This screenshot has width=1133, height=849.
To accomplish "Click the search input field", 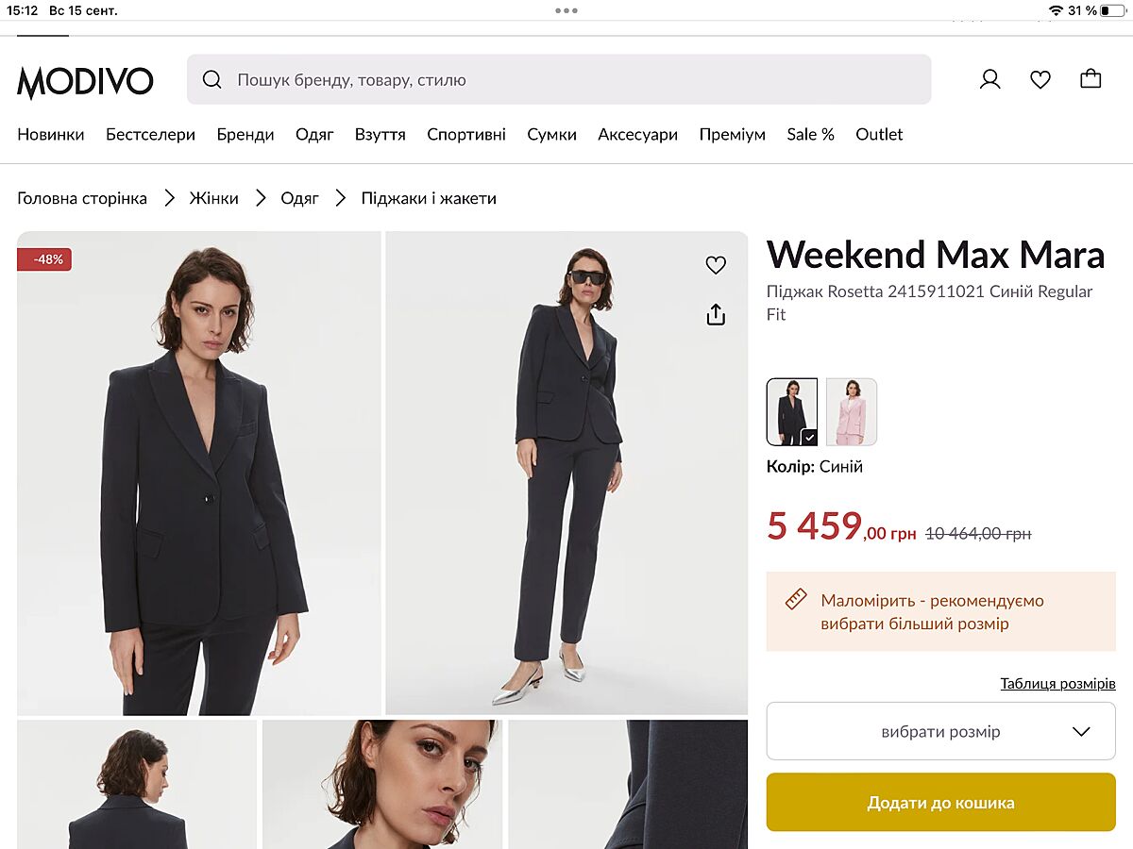I will pos(566,79).
